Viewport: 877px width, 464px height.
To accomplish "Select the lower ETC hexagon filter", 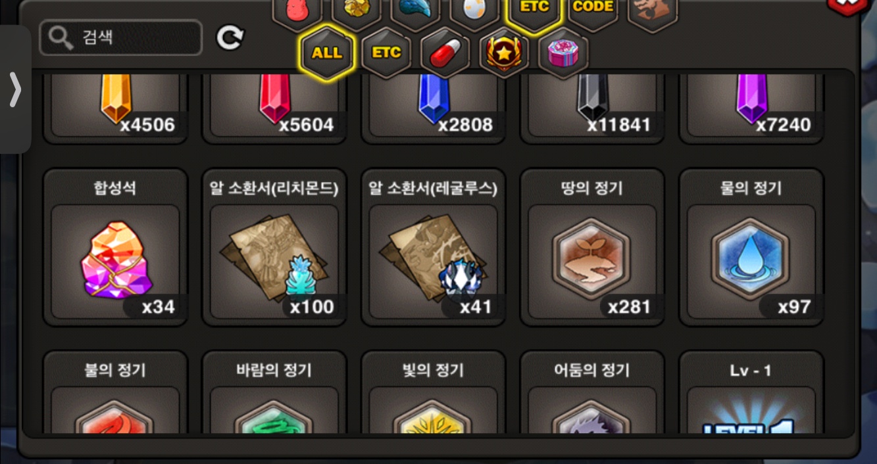I will (x=386, y=53).
